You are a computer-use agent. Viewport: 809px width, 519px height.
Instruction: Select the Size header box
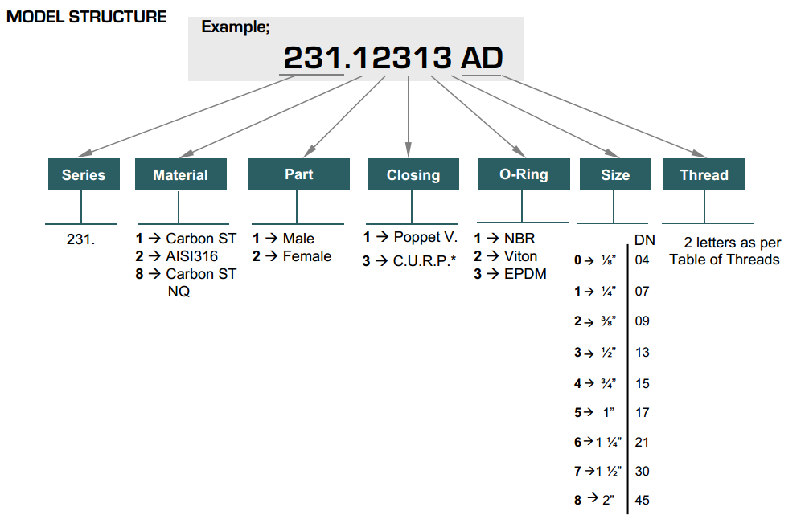615,175
